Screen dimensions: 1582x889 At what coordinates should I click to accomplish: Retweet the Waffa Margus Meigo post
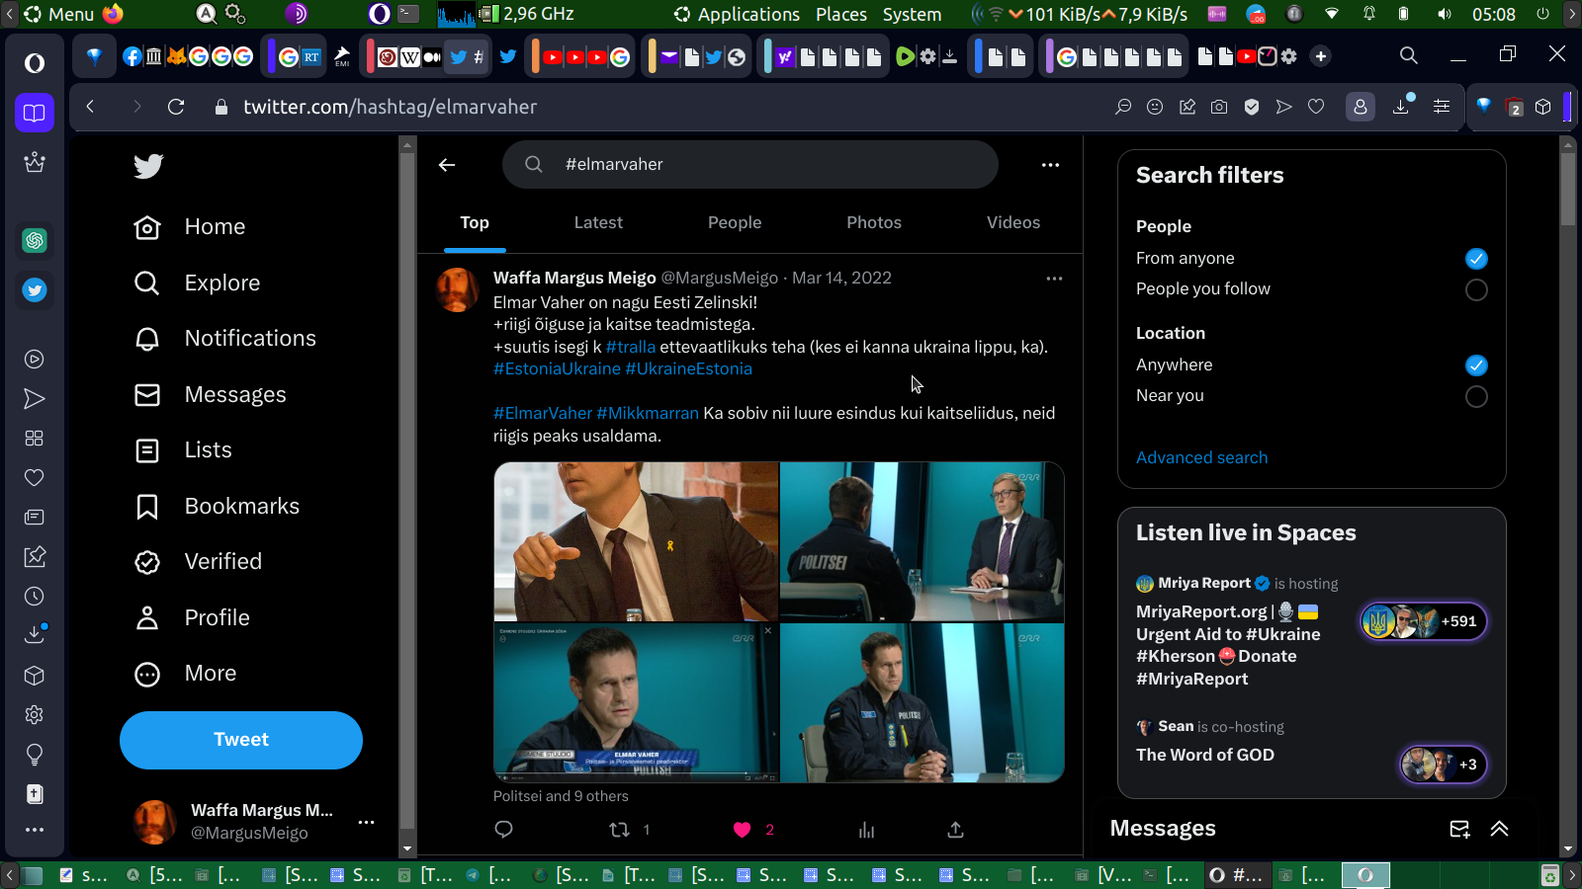[x=620, y=830]
